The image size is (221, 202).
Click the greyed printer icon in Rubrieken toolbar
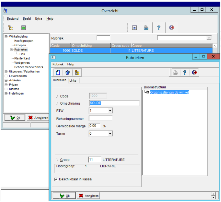(x=175, y=73)
